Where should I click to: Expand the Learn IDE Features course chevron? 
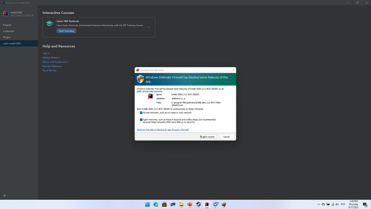tap(149, 27)
